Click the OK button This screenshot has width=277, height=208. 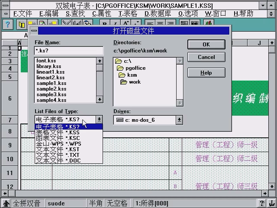[206, 44]
